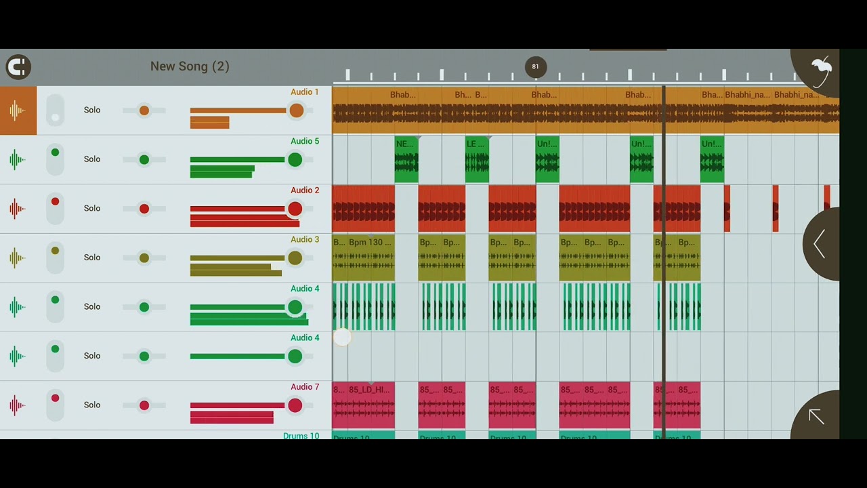Solo the Audio 7 track

(92, 405)
